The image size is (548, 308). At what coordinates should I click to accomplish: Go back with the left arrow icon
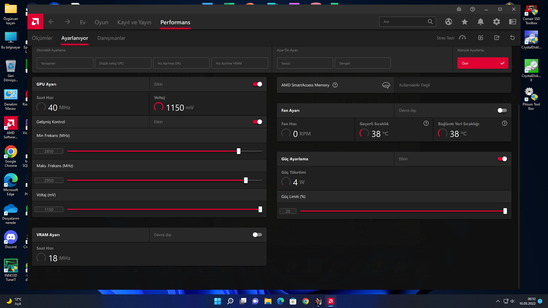click(51, 22)
